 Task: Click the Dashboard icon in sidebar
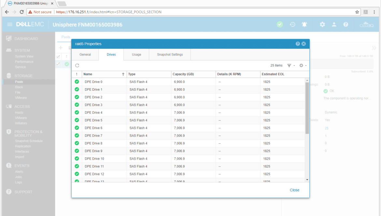click(x=9, y=38)
